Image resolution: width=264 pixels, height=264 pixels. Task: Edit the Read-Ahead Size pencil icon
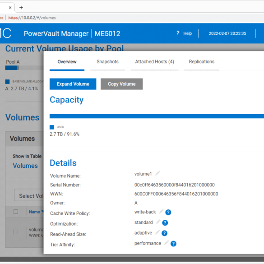click(157, 232)
